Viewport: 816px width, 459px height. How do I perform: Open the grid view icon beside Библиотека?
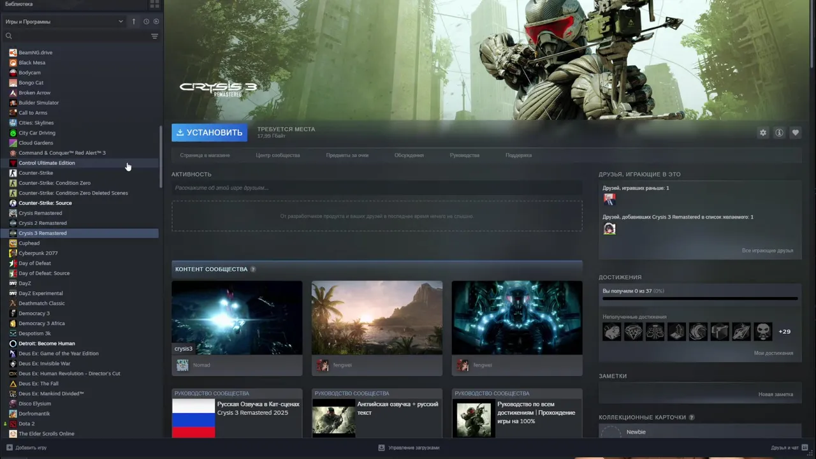point(154,4)
